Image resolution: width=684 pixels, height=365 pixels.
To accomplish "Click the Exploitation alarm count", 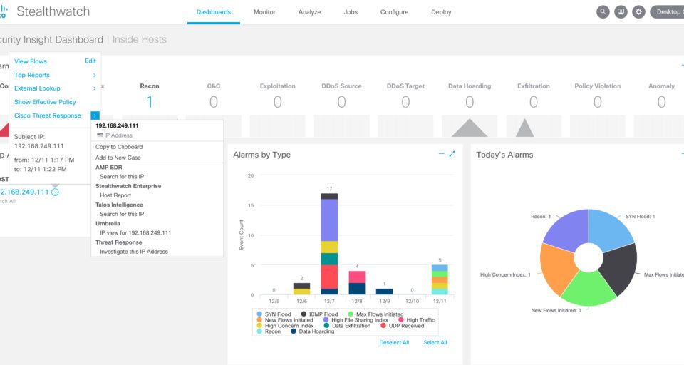I will [x=277, y=102].
